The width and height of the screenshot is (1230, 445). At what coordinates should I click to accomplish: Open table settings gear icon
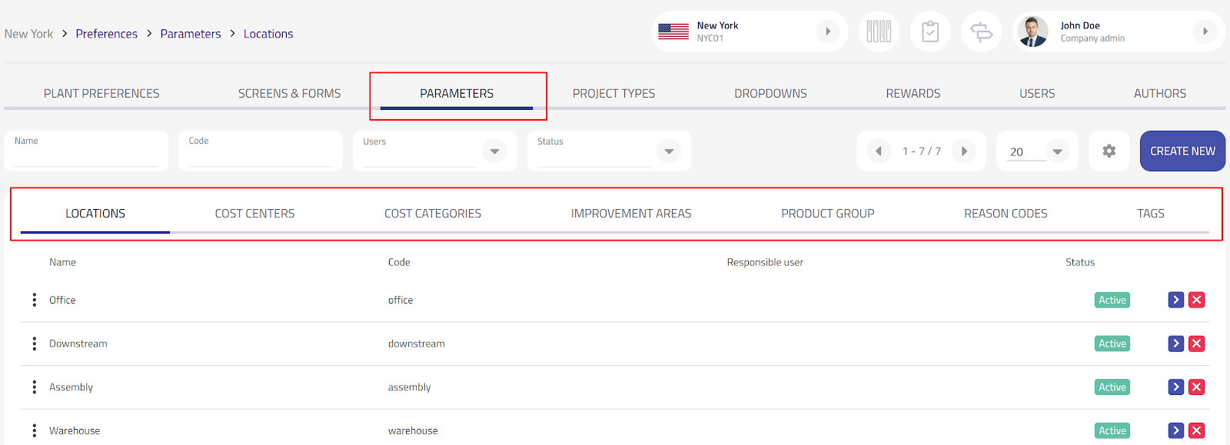[1109, 151]
